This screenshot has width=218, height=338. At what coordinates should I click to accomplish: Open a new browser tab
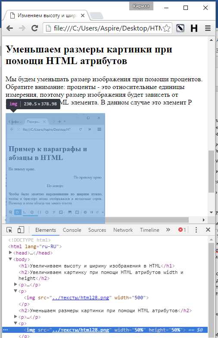click(x=96, y=16)
